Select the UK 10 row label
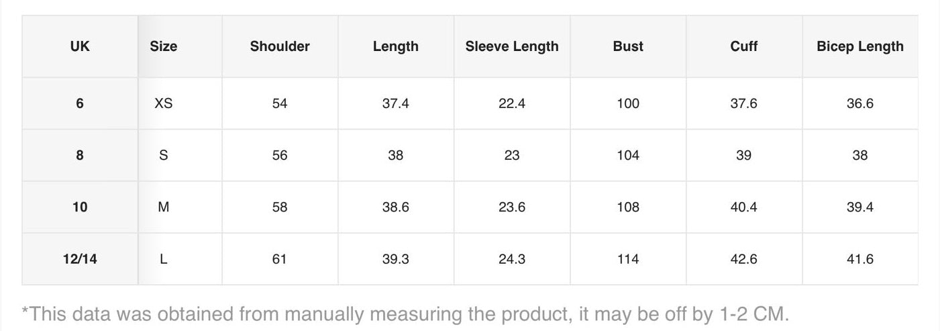Screen dimensions: 940x331 pos(80,207)
